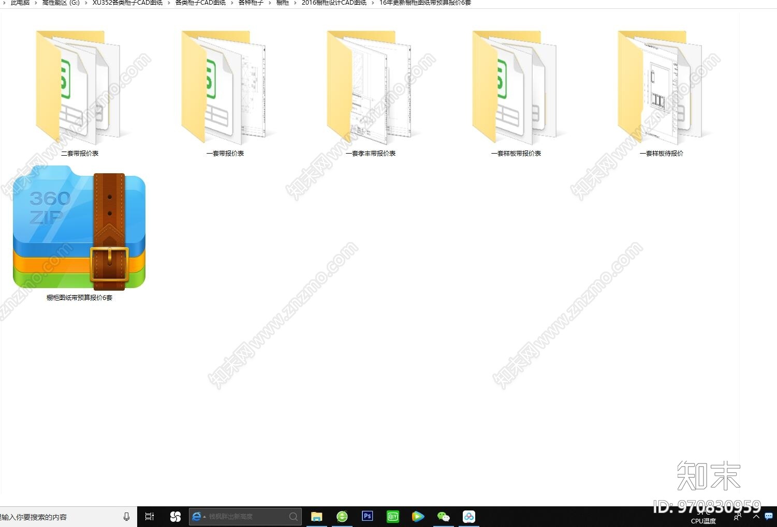Expand the arrow right after XU352各类柜子CAD图纸
The width and height of the screenshot is (777, 527).
click(x=169, y=3)
